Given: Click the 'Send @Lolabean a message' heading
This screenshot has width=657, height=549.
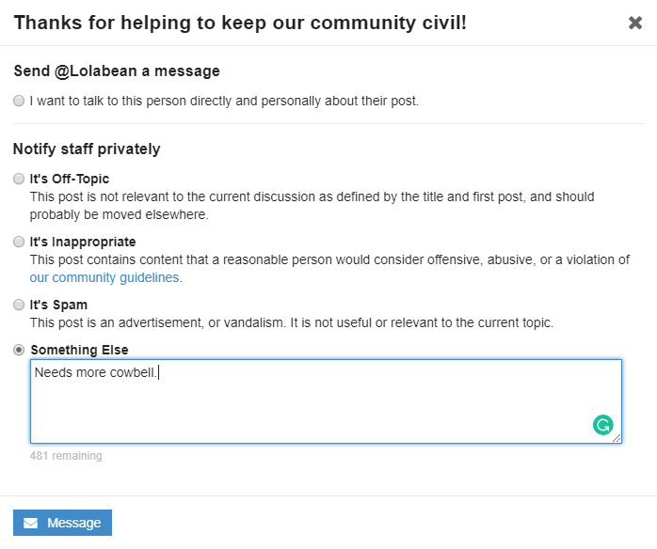Looking at the screenshot, I should coord(117,71).
